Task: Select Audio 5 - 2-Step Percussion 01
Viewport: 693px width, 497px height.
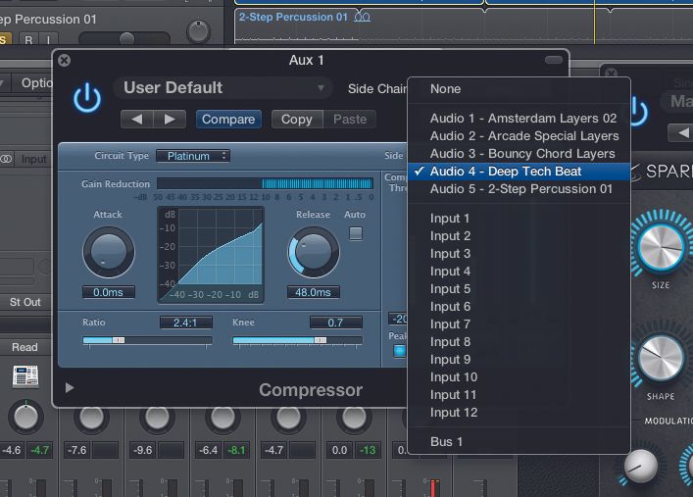Action: coord(519,189)
